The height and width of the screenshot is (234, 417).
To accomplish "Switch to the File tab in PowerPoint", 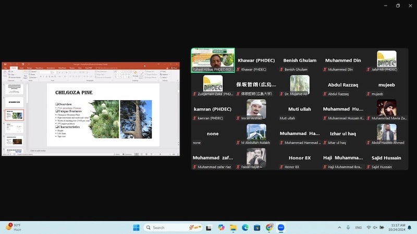I will point(5,68).
